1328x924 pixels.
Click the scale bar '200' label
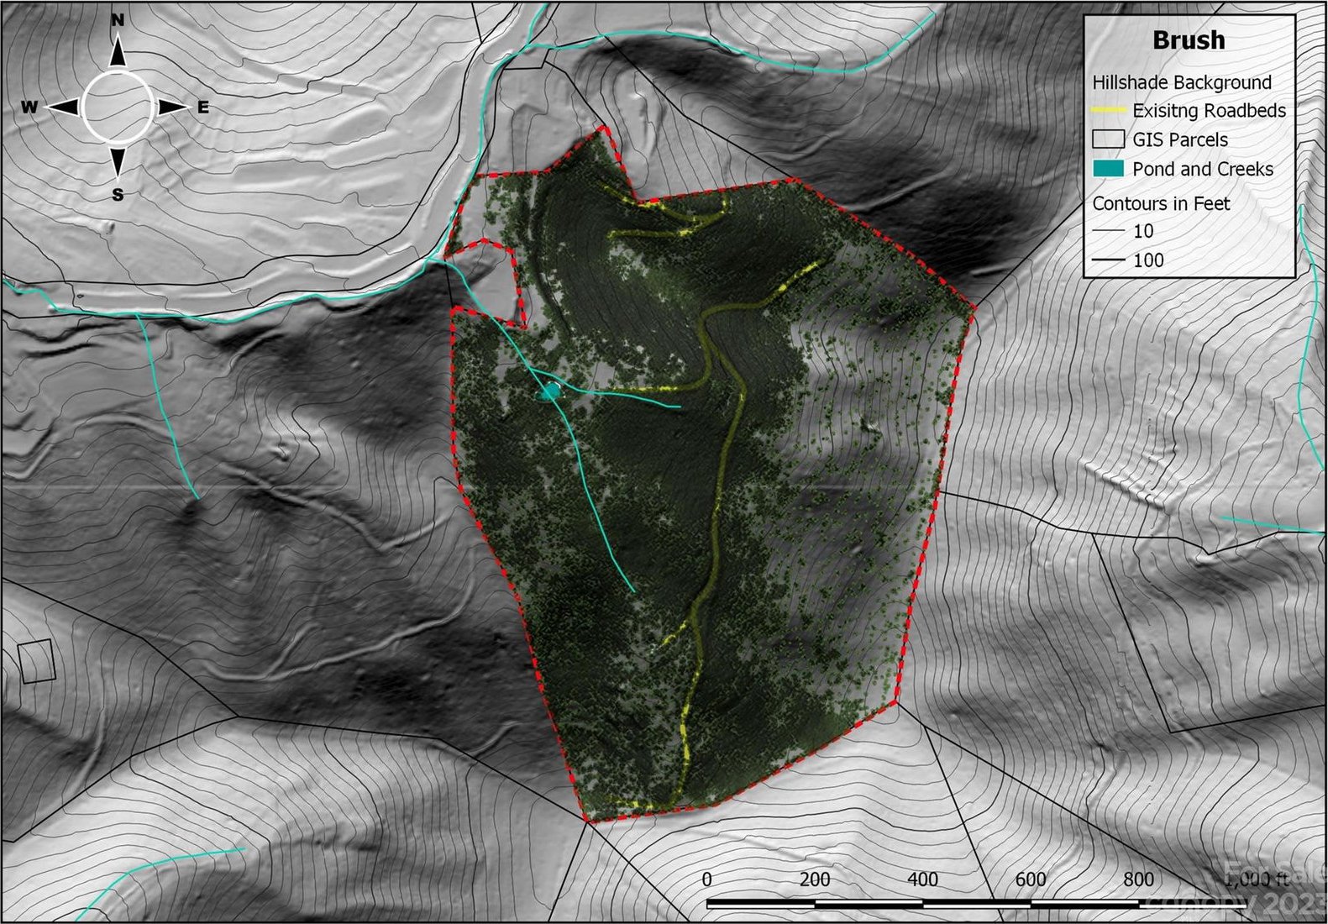click(x=815, y=879)
